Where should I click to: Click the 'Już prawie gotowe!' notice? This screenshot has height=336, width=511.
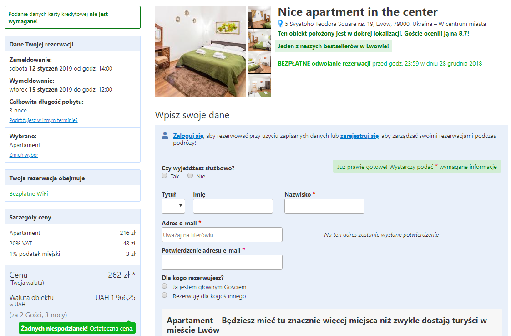point(417,167)
